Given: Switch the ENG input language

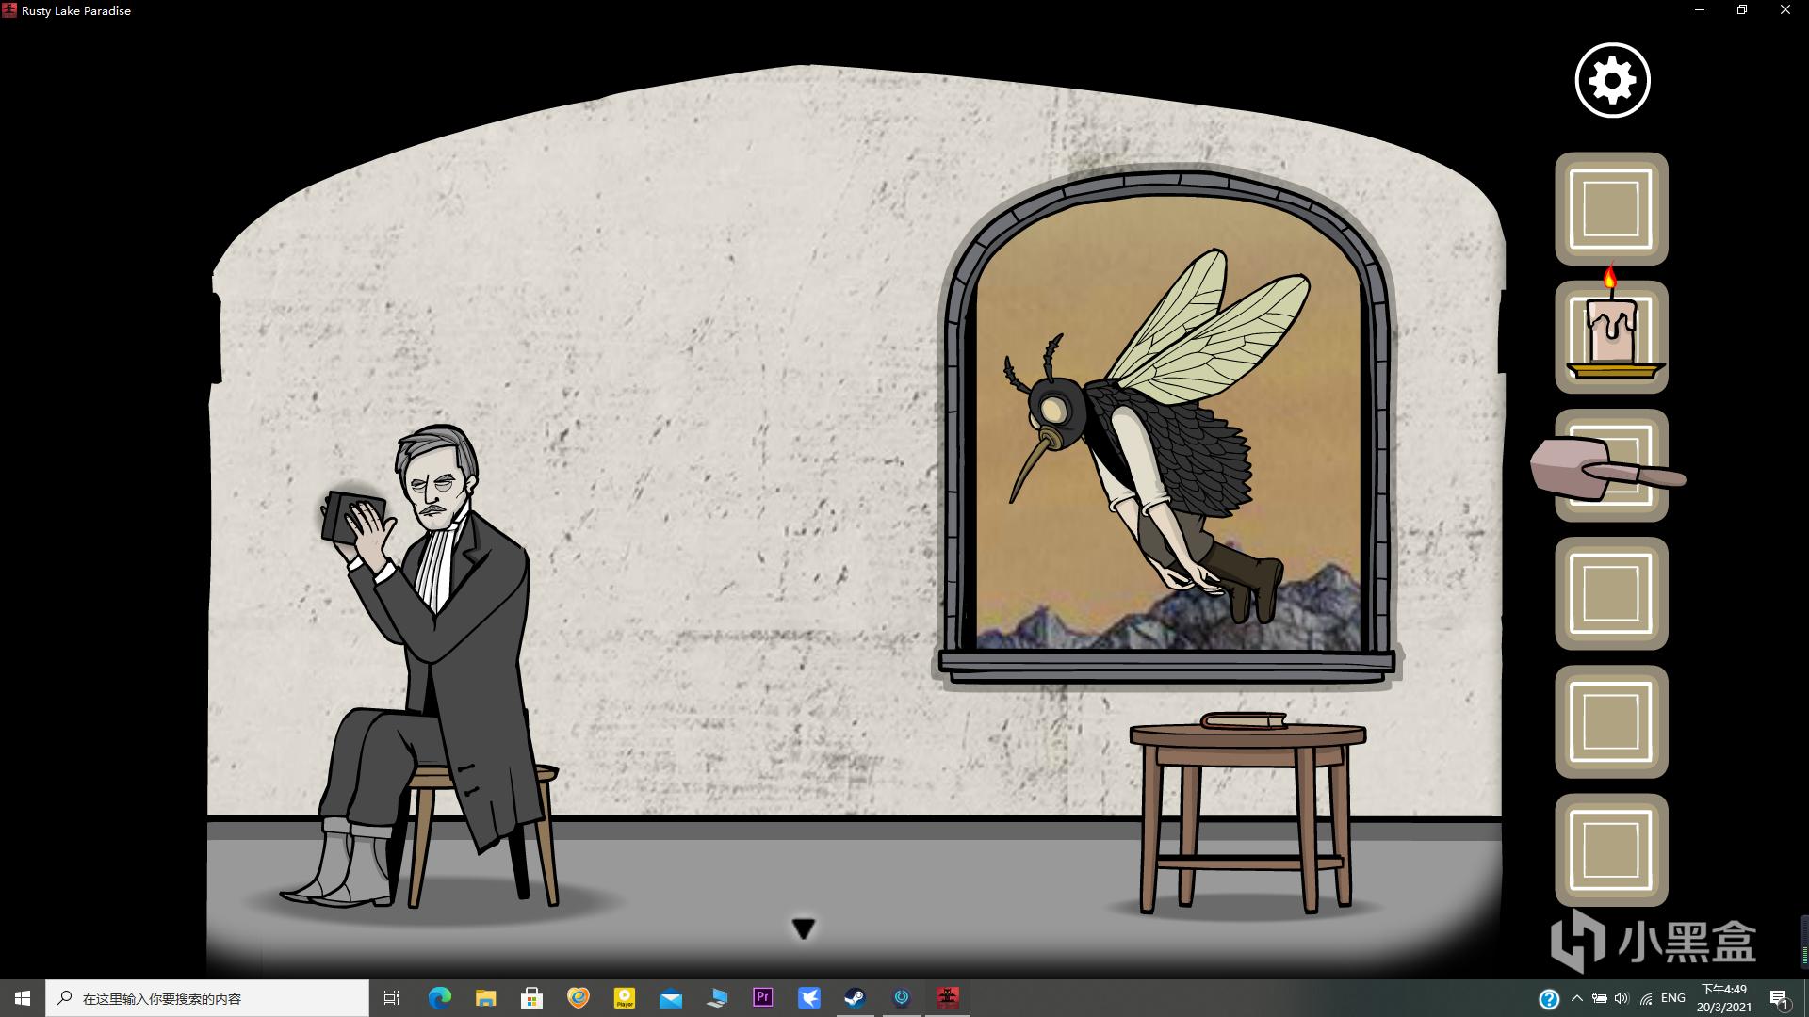Looking at the screenshot, I should click(x=1673, y=998).
